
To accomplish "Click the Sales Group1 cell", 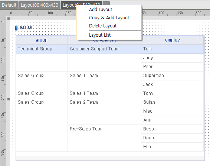I will [42, 93].
